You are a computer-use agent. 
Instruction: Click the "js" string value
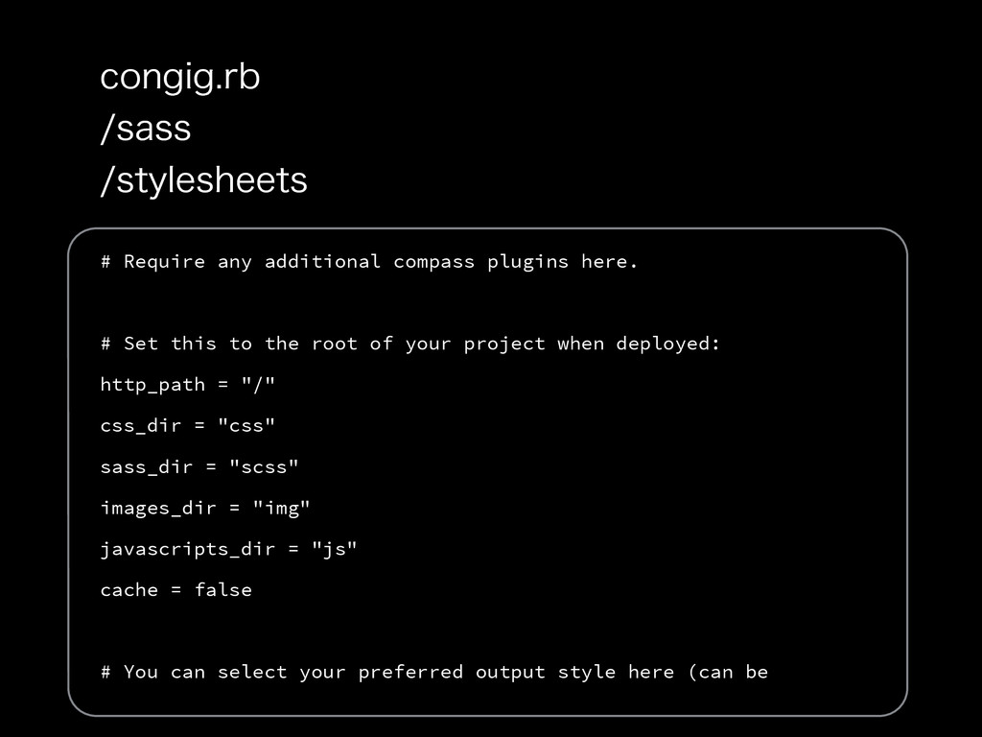[335, 550]
